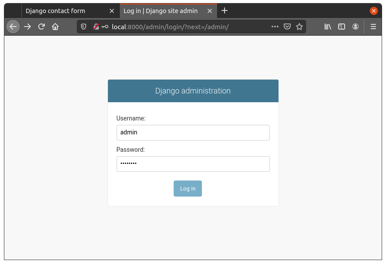Image resolution: width=386 pixels, height=264 pixels.
Task: Open tracking protection shield icon
Action: tap(84, 27)
